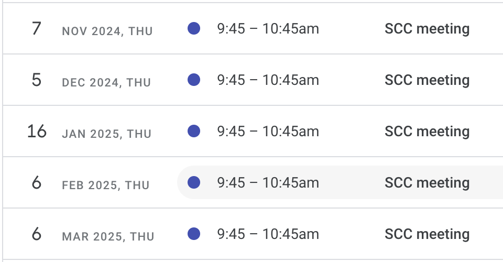Viewport: 503px width, 262px height.
Task: Click the 9:45 – 10:45am time in February row
Action: click(268, 182)
